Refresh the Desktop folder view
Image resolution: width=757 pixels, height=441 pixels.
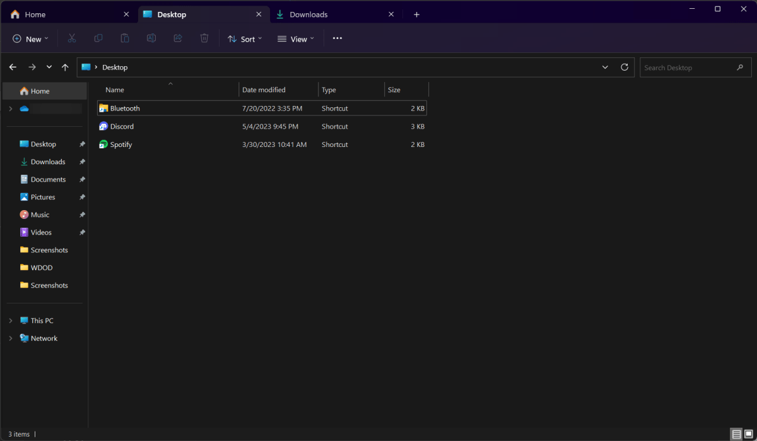[625, 68]
